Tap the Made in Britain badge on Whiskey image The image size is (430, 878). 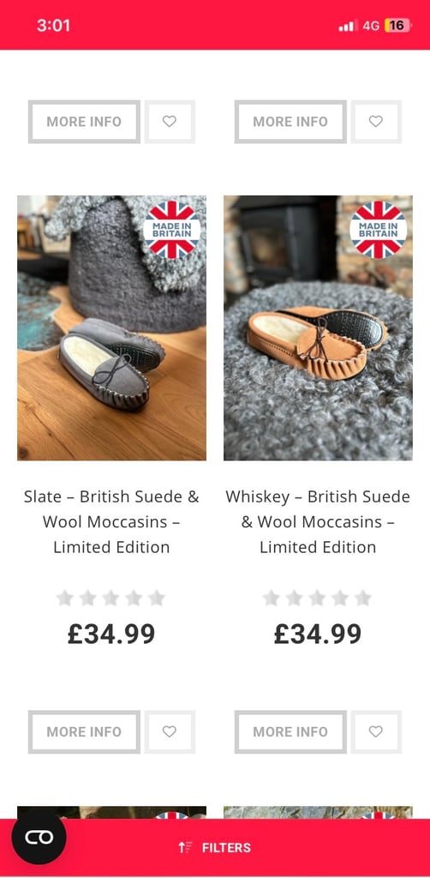tap(378, 230)
